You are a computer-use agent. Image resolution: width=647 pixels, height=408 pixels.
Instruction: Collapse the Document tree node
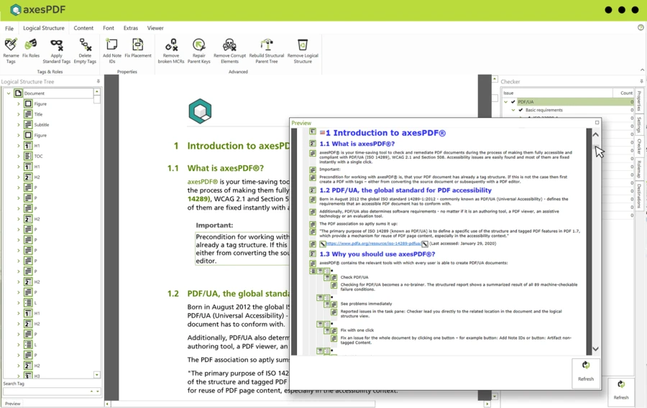click(8, 93)
